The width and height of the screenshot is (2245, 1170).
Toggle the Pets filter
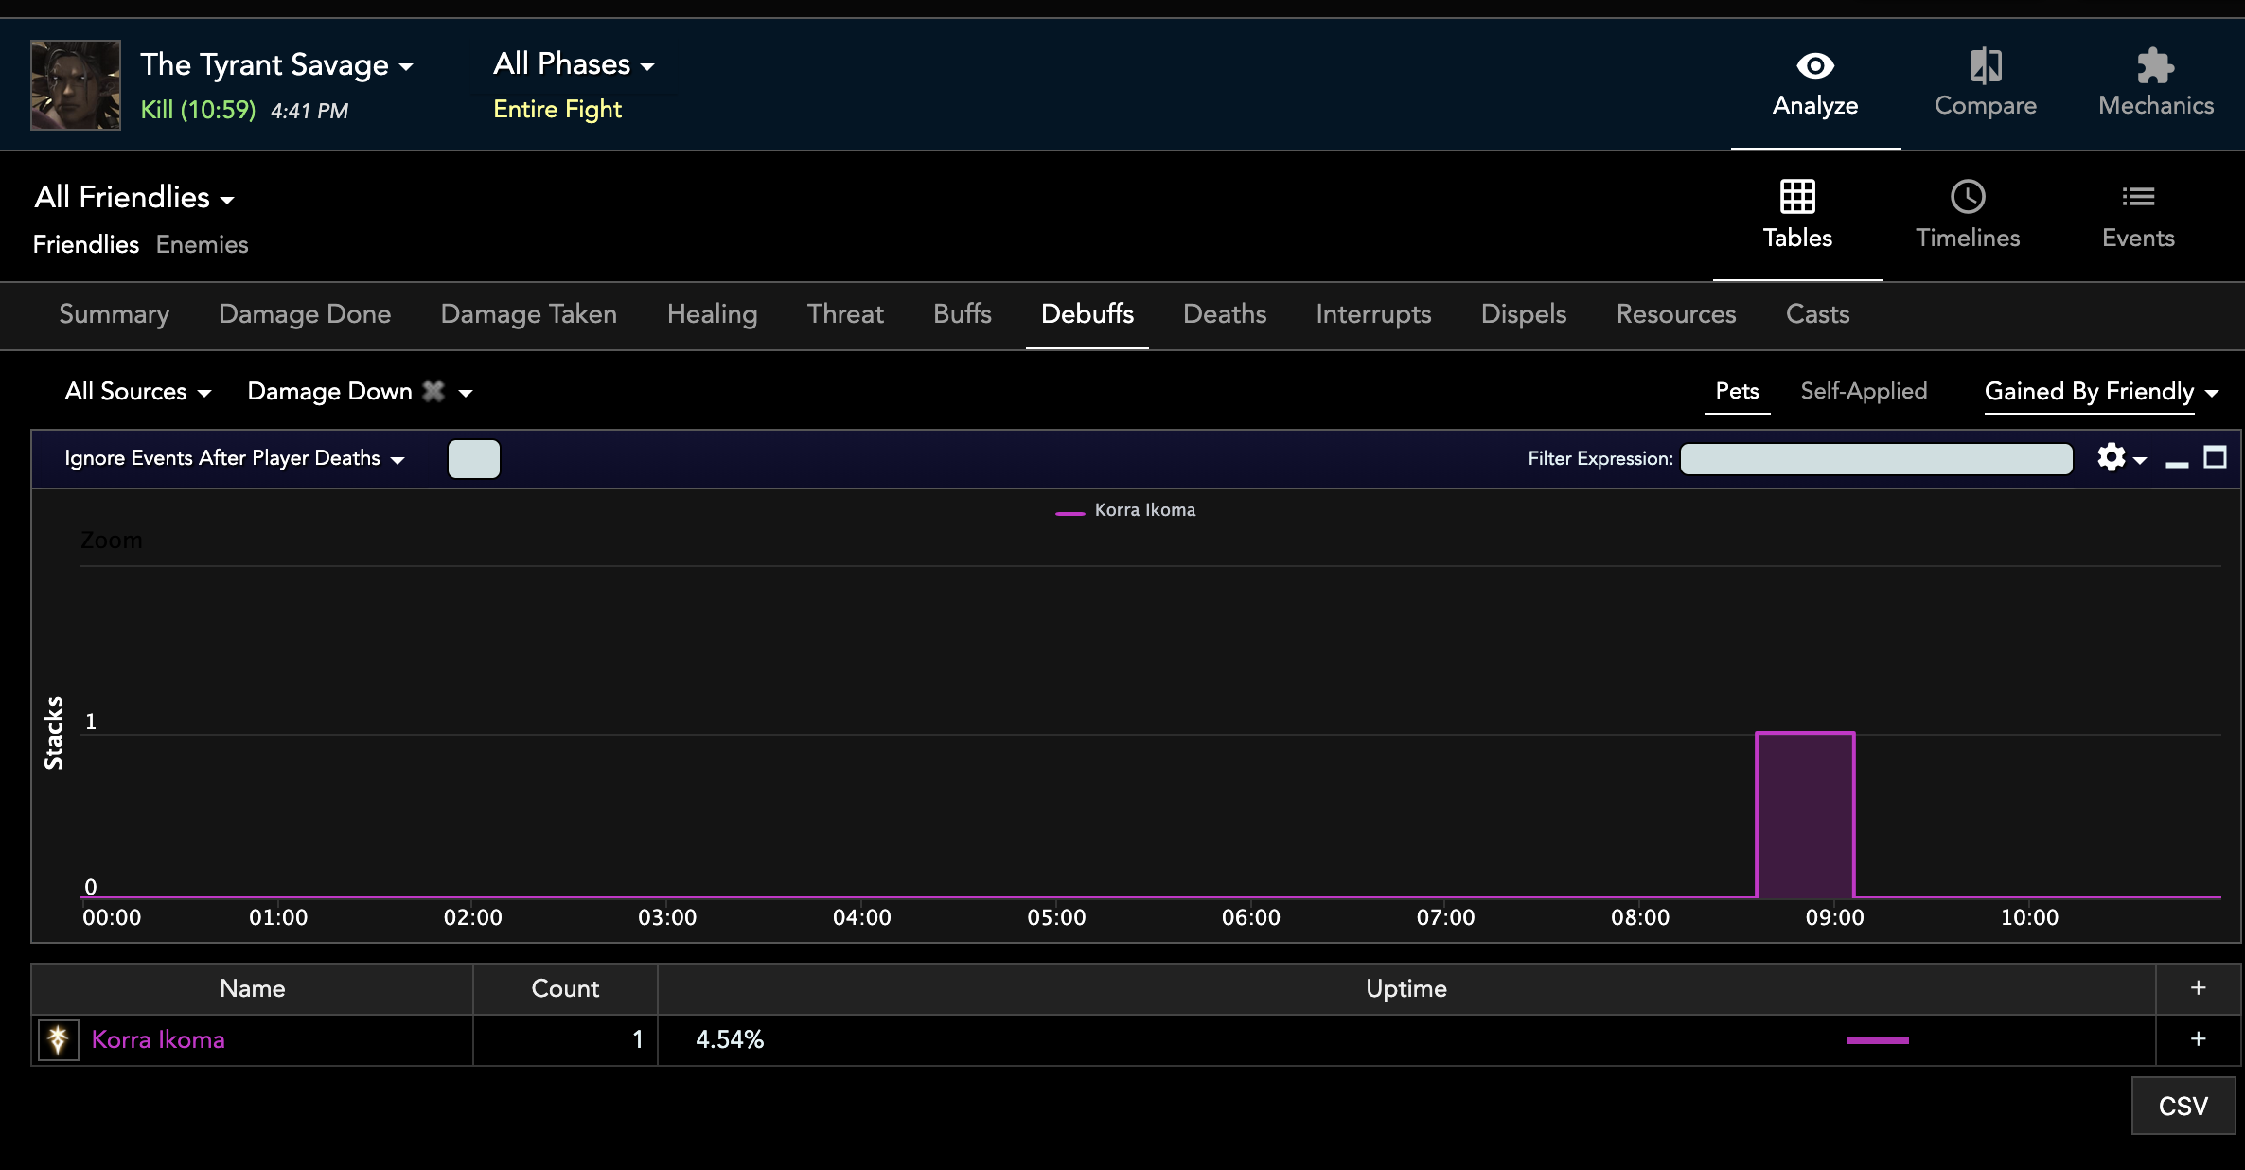[1737, 391]
